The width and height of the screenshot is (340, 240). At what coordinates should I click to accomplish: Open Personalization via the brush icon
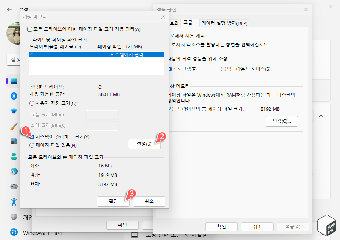click(14, 126)
